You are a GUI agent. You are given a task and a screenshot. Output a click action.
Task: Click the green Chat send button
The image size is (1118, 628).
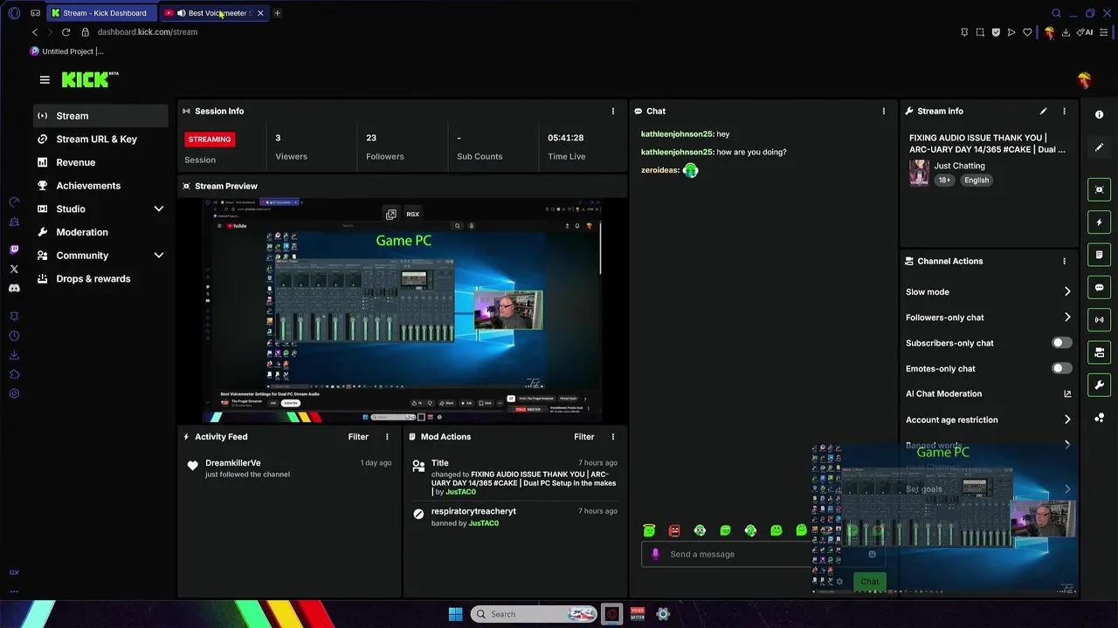[x=869, y=582]
